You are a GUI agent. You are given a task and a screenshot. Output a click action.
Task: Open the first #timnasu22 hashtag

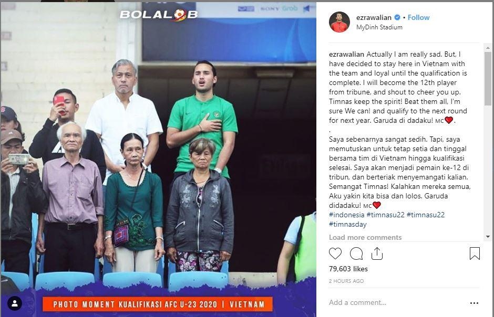[x=385, y=215]
